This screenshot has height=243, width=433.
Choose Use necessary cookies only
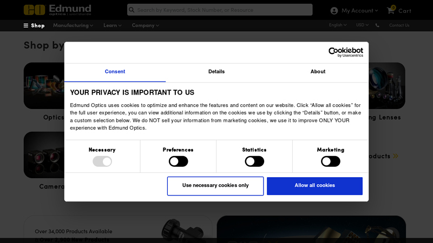point(215,186)
